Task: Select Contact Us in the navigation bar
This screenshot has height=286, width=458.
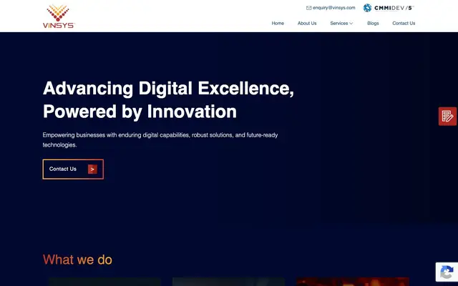Action: click(404, 24)
